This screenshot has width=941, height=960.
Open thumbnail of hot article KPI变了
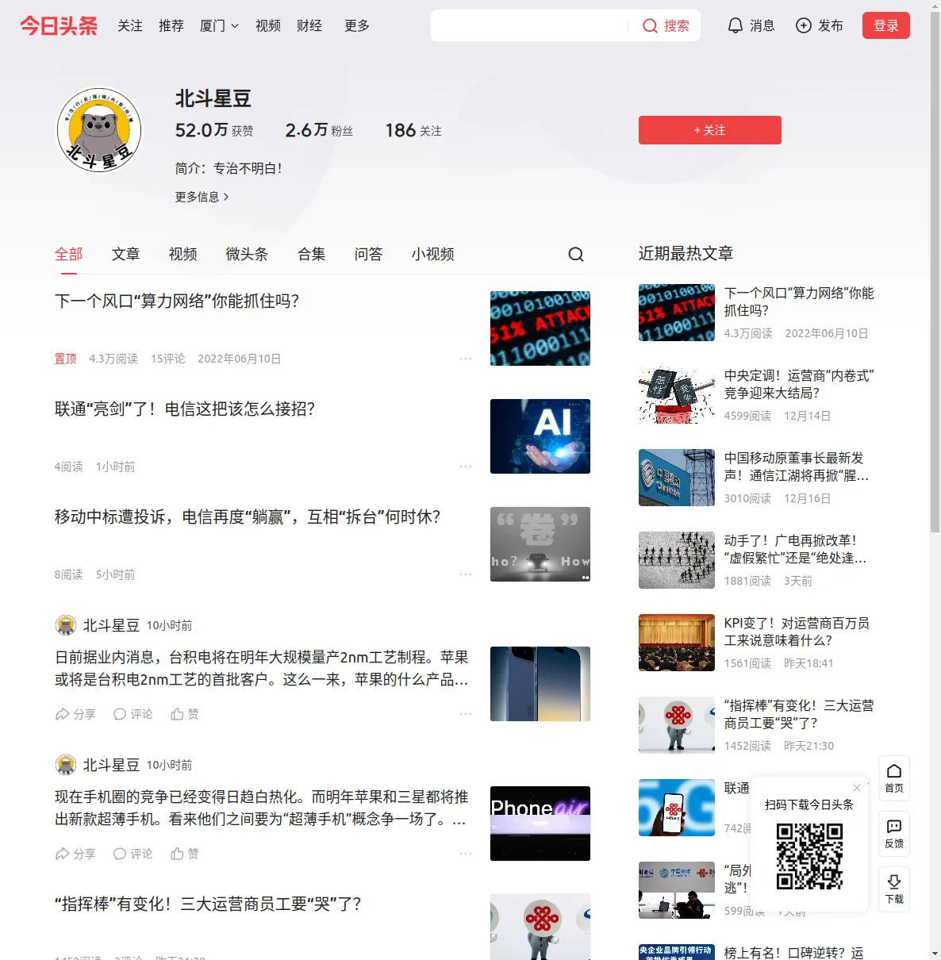point(677,643)
